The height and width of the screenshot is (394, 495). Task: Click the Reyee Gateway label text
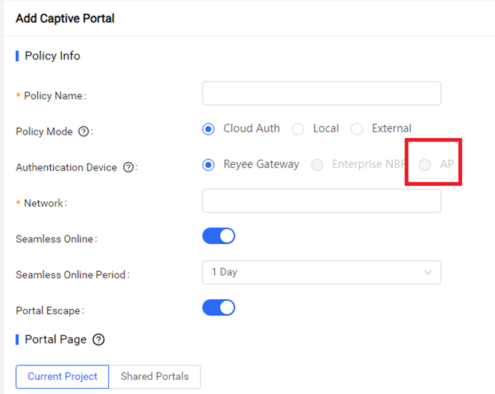click(x=262, y=164)
